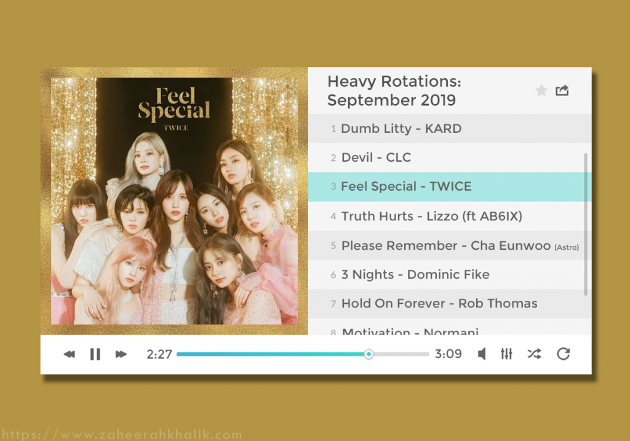Select Hold On Forever - Rob Thomas
The height and width of the screenshot is (441, 630).
click(x=450, y=304)
